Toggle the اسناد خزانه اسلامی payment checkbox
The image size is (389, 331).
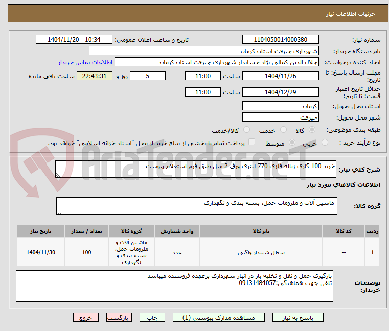pyautogui.click(x=251, y=142)
